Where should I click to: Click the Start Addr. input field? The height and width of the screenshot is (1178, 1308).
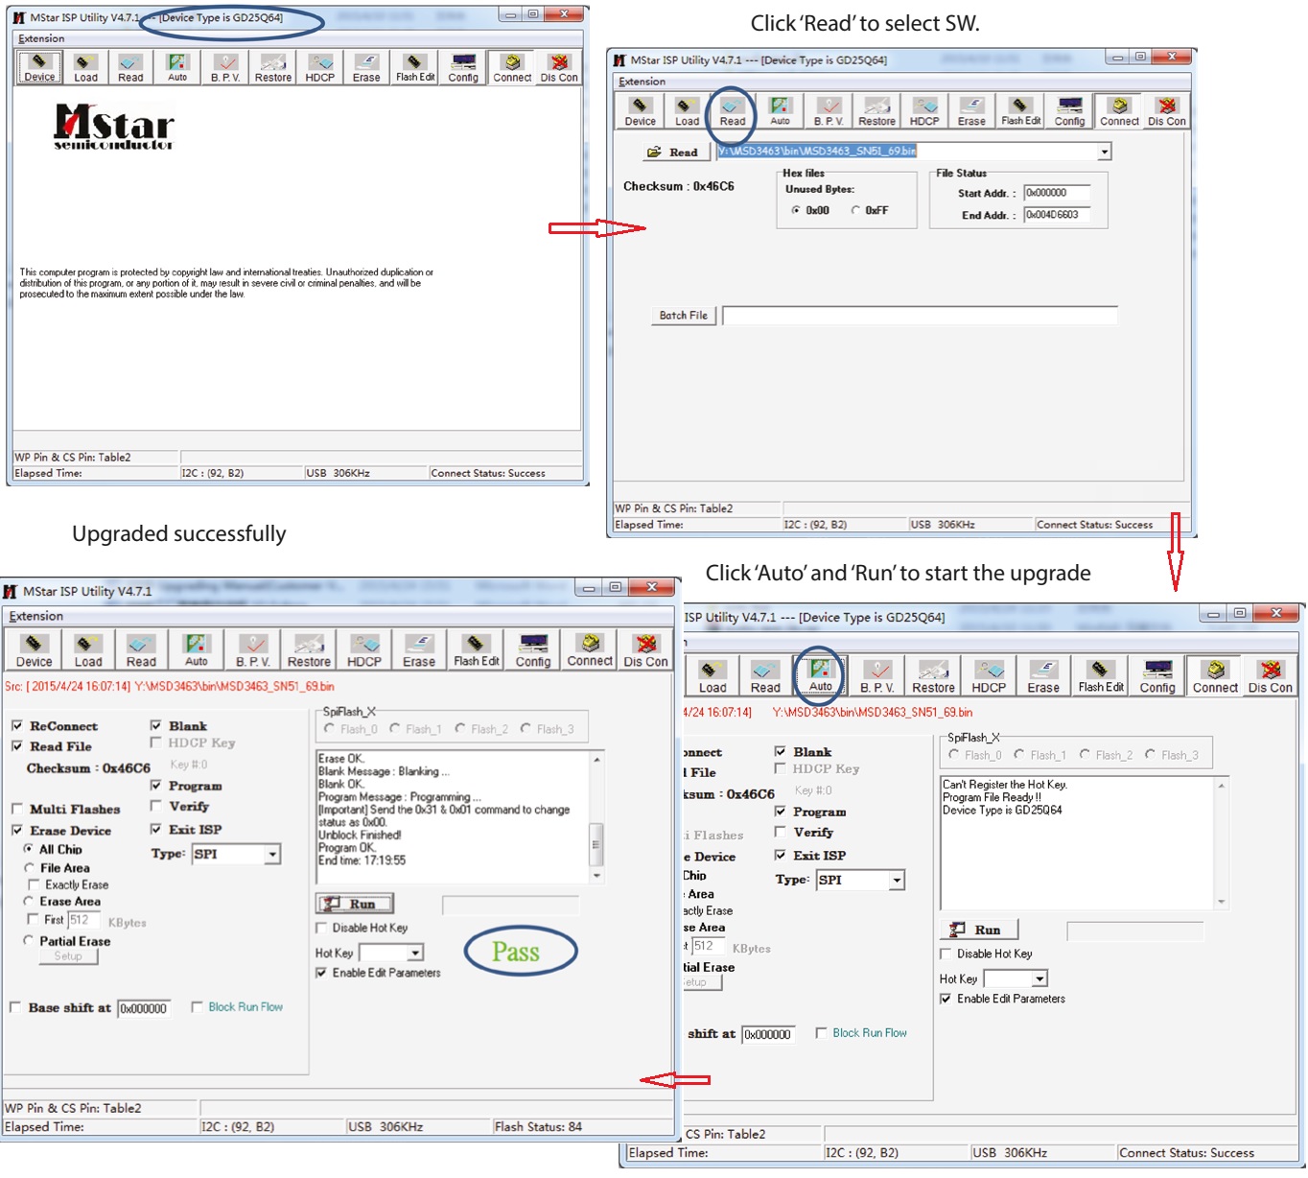1057,193
